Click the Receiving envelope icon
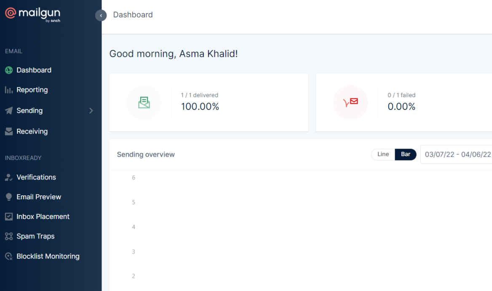This screenshot has height=291, width=492. click(9, 132)
